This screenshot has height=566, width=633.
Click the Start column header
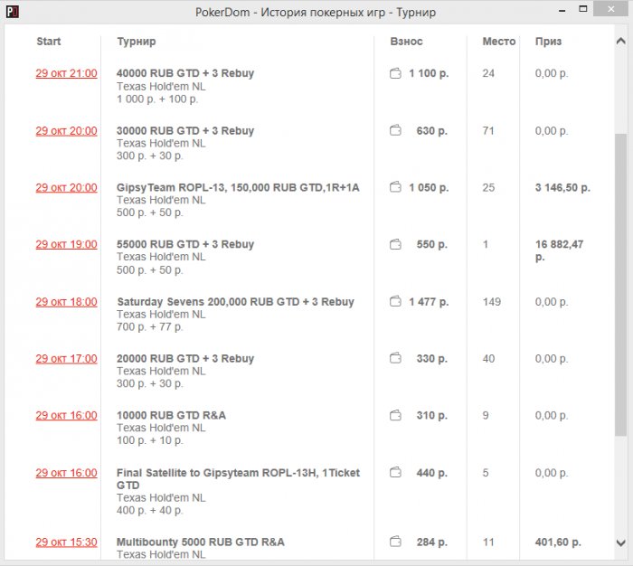tap(49, 42)
